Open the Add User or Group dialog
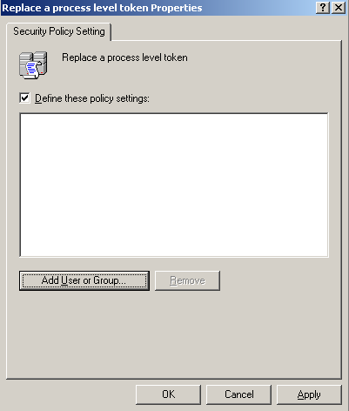 click(84, 280)
